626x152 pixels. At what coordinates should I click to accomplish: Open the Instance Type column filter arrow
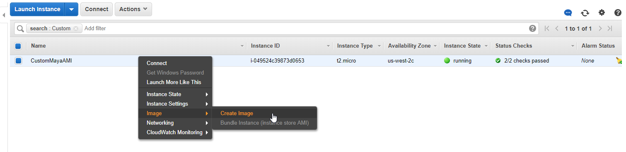pyautogui.click(x=379, y=46)
